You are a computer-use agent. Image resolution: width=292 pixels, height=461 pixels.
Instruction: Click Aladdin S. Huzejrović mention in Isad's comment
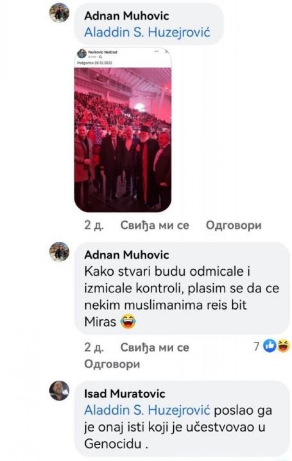coord(147,410)
